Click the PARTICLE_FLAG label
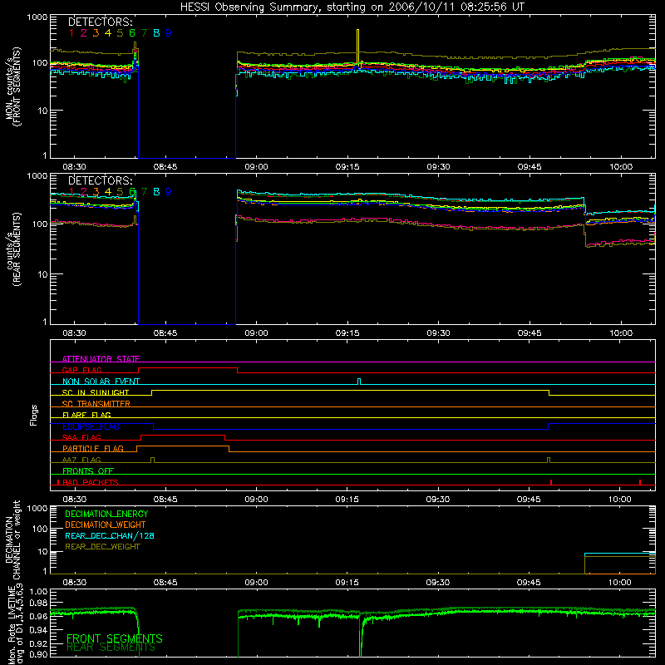The height and width of the screenshot is (665, 665). point(93,448)
